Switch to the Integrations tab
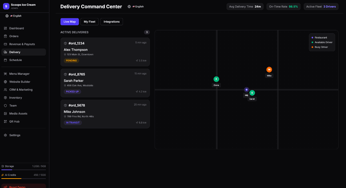The width and height of the screenshot is (346, 188). click(x=112, y=22)
